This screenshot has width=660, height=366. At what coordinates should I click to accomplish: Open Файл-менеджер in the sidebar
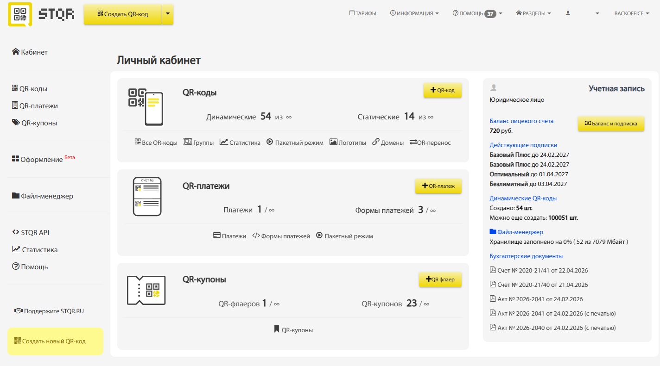(43, 196)
